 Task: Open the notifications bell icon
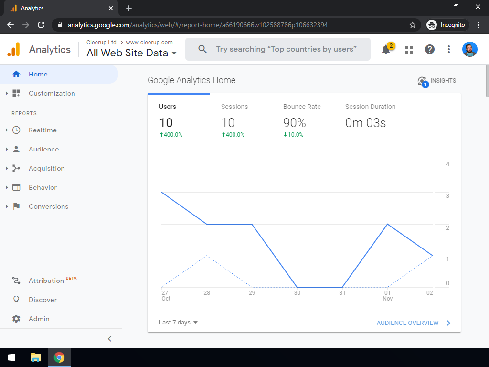[386, 49]
